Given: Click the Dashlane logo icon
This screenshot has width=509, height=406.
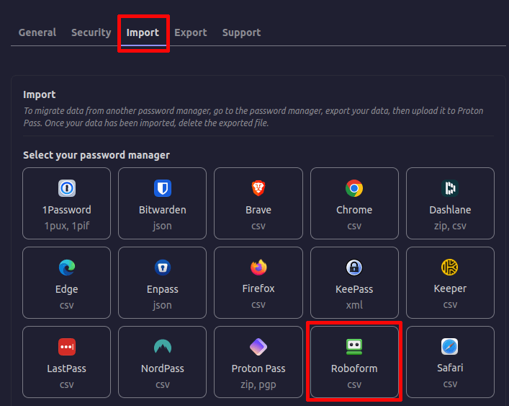Looking at the screenshot, I should point(450,188).
